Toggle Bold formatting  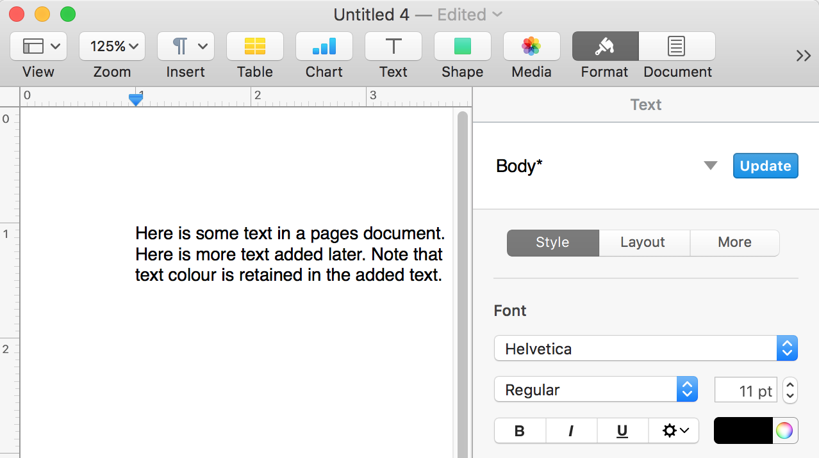tap(520, 430)
